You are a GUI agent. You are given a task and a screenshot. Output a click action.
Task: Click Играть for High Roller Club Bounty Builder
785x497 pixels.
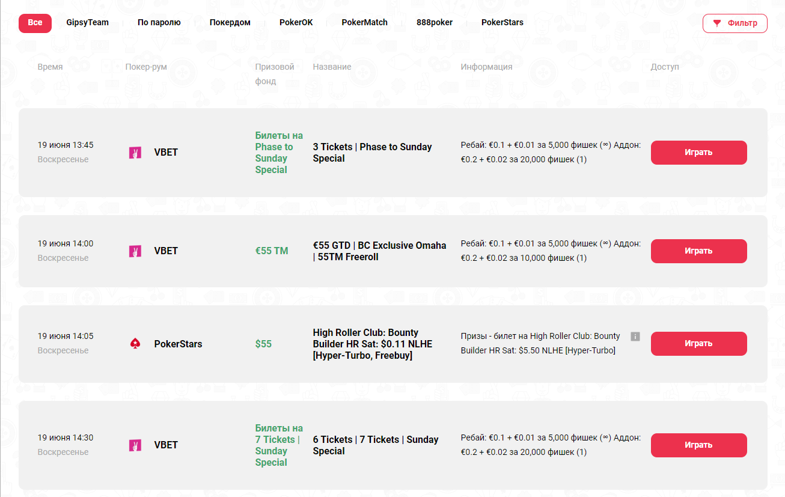(x=699, y=344)
